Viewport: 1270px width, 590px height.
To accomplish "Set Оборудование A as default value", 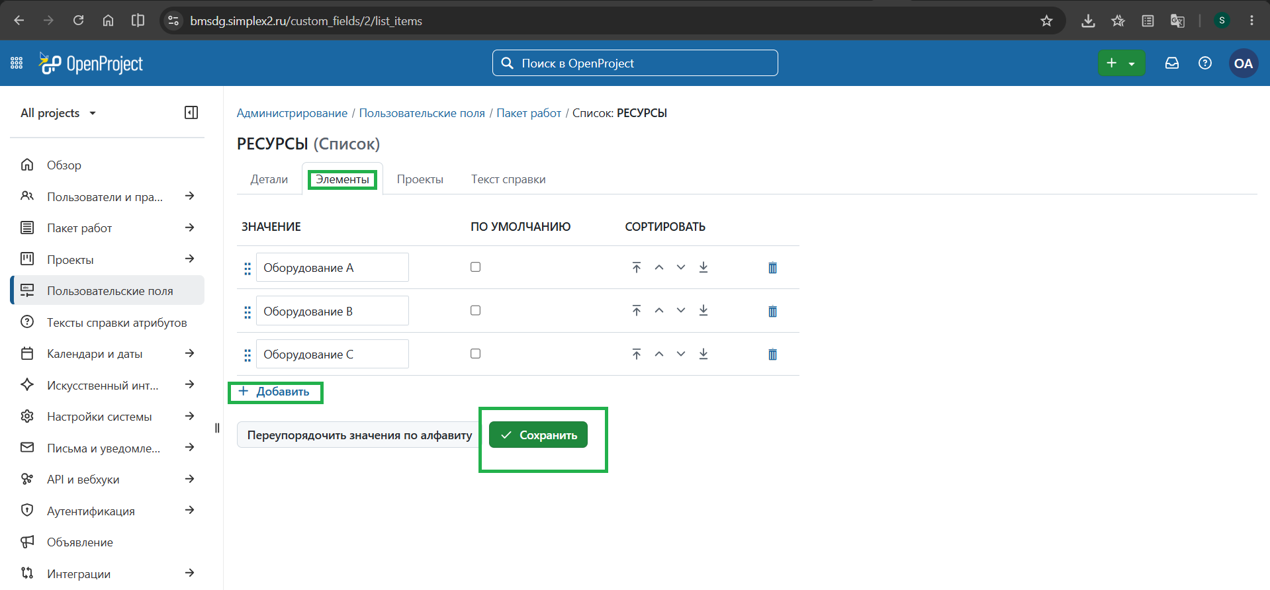I will click(475, 267).
